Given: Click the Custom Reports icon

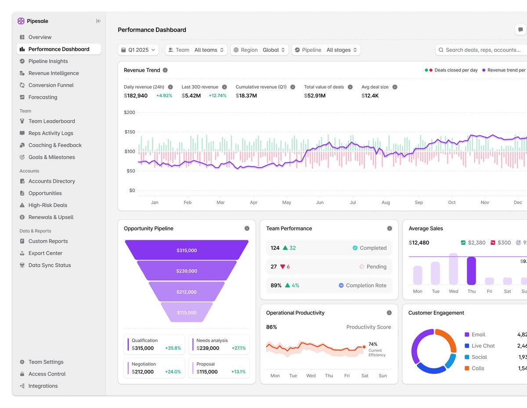Looking at the screenshot, I should [22, 241].
